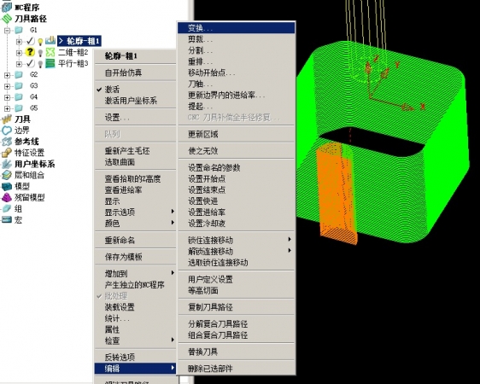
Task: Choose 更新边界内的进给率... entry
Action: pyautogui.click(x=237, y=95)
